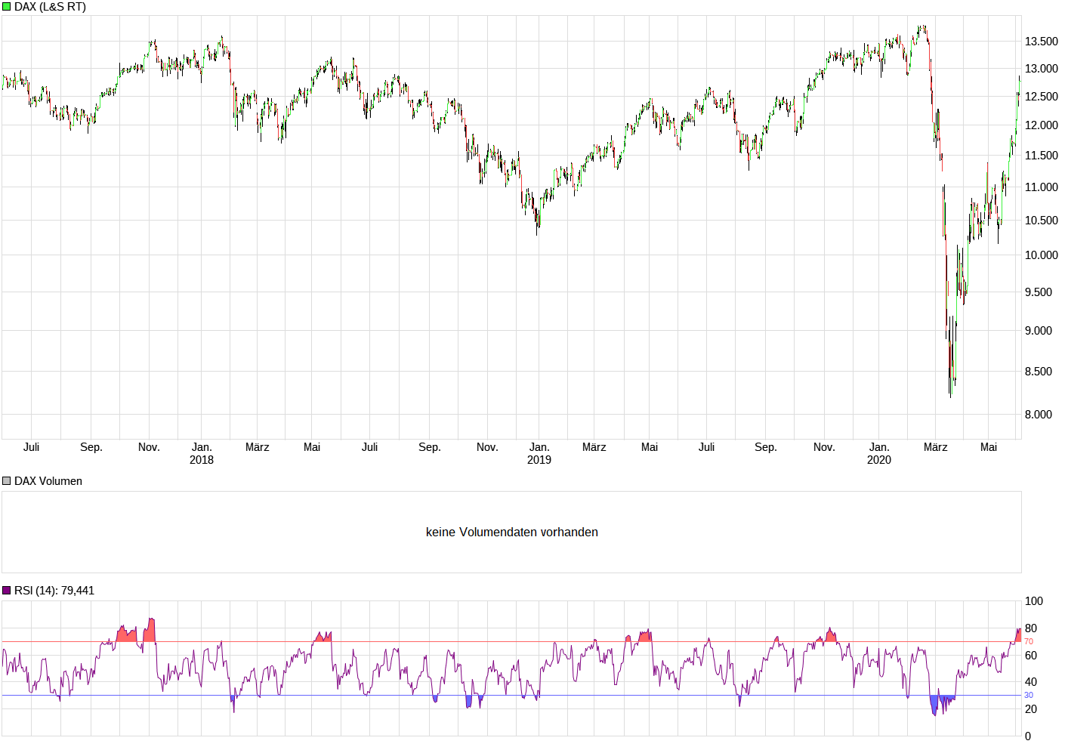The height and width of the screenshot is (747, 1065).
Task: Click the green DAX legend color square
Action: 7,7
